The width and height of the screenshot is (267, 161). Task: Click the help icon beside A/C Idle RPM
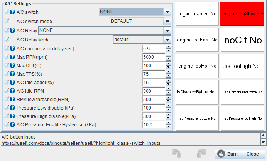click(x=12, y=91)
